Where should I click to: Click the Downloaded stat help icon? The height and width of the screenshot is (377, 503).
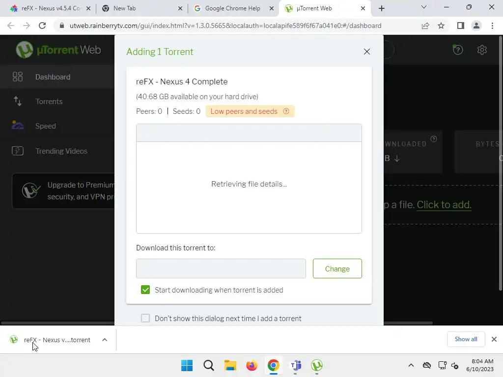point(434,139)
